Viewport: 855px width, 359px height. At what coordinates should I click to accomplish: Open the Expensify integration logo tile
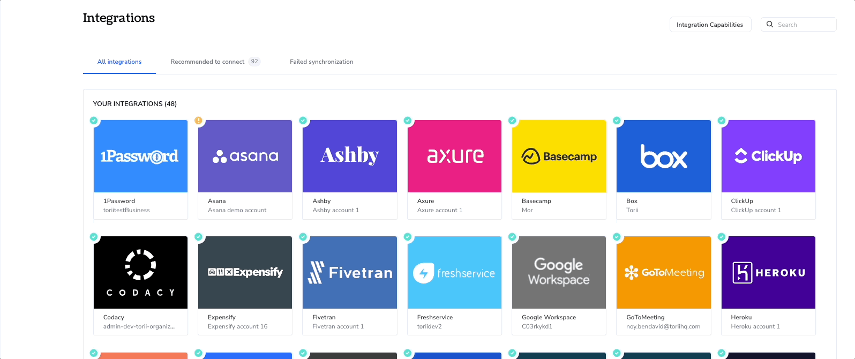click(245, 272)
